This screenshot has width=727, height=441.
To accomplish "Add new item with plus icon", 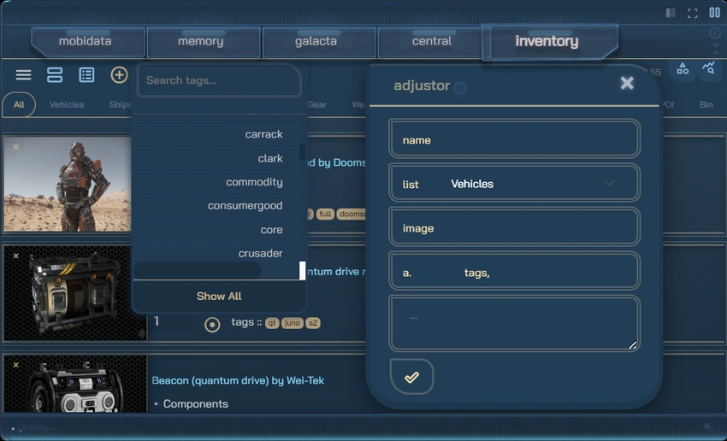I will 119,74.
